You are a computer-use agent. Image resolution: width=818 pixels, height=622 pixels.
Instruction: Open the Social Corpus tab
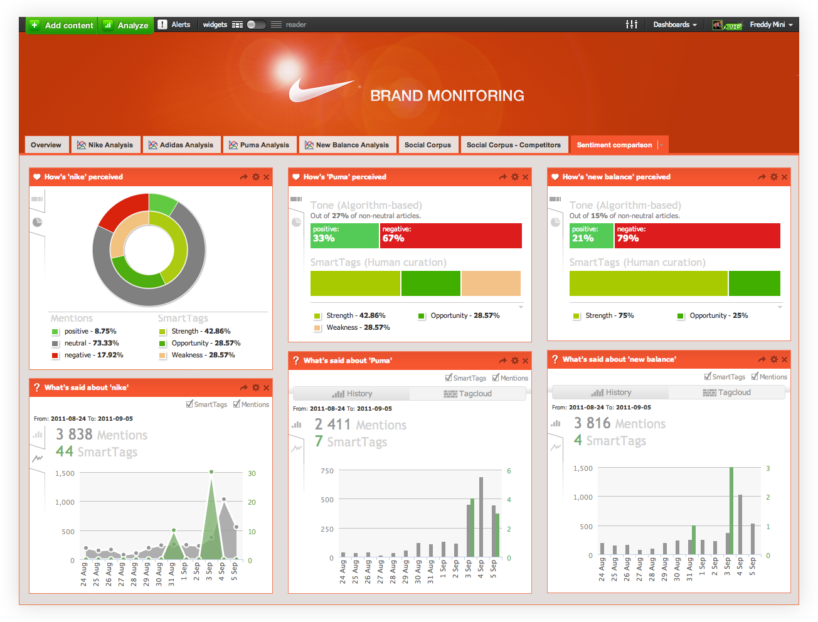coord(428,145)
